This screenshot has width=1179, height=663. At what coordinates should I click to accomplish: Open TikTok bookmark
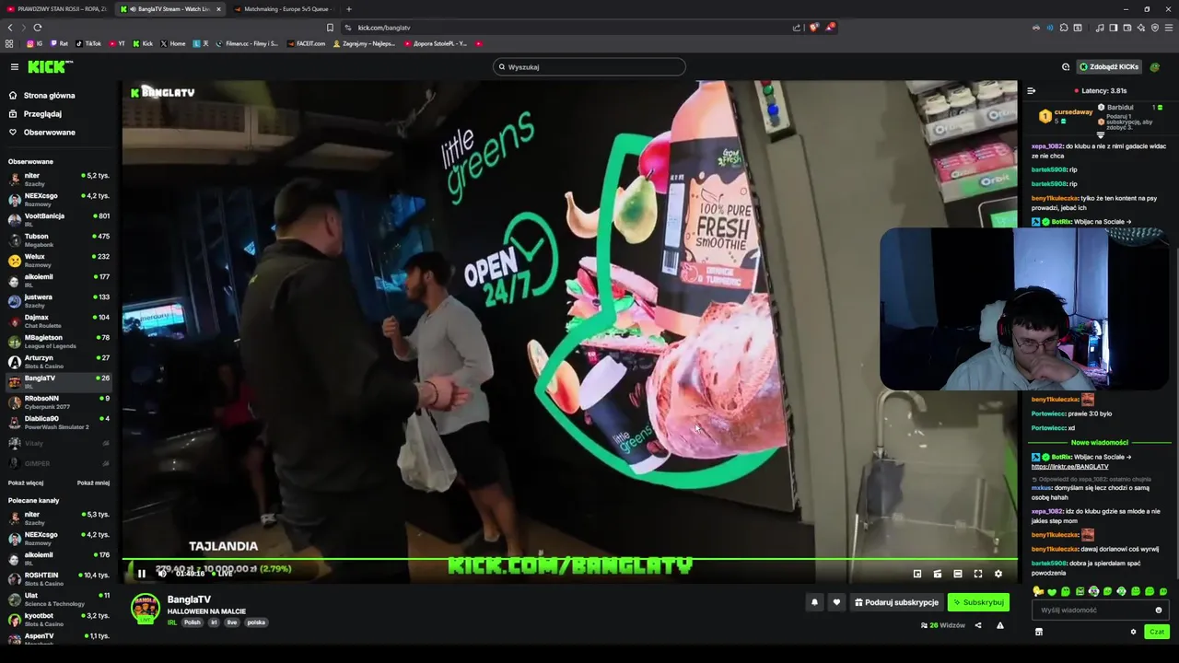click(x=88, y=43)
